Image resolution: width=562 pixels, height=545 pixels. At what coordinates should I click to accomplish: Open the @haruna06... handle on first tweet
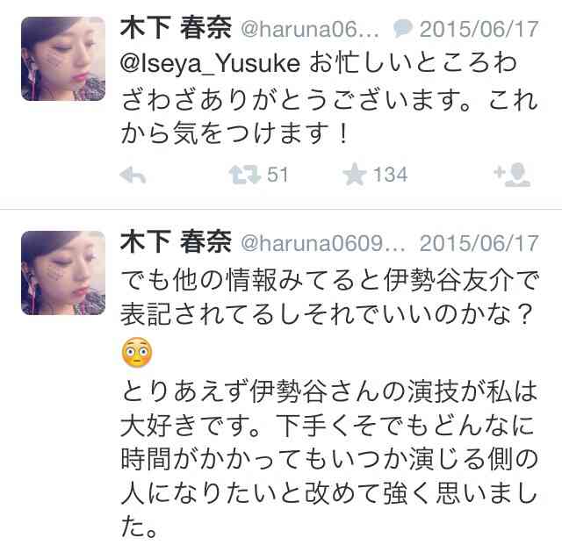pyautogui.click(x=310, y=29)
